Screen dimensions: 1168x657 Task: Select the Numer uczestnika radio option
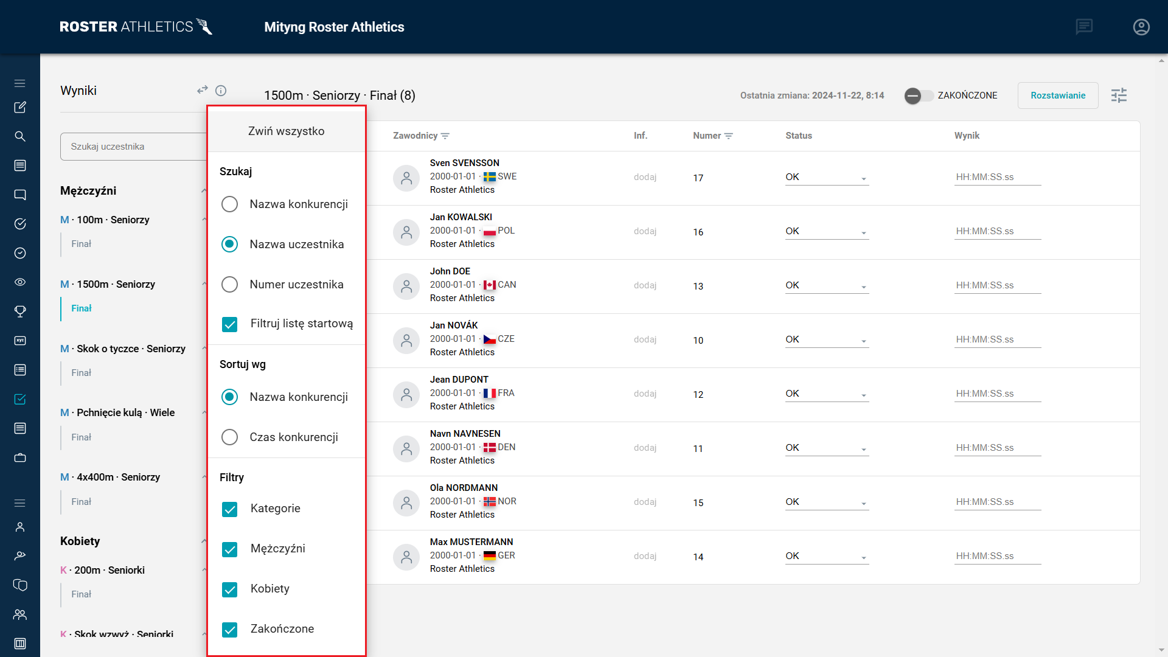[x=229, y=285]
